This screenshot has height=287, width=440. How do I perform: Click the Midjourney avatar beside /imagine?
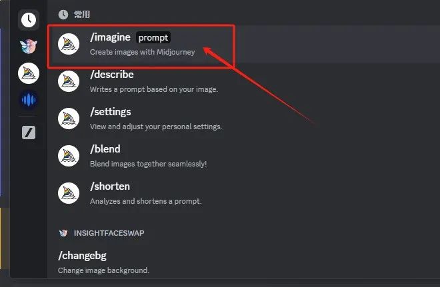point(69,44)
